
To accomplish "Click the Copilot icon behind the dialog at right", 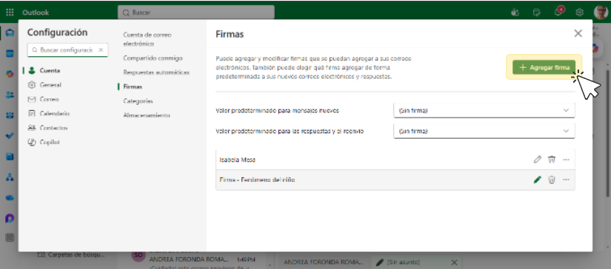I will click(595, 48).
